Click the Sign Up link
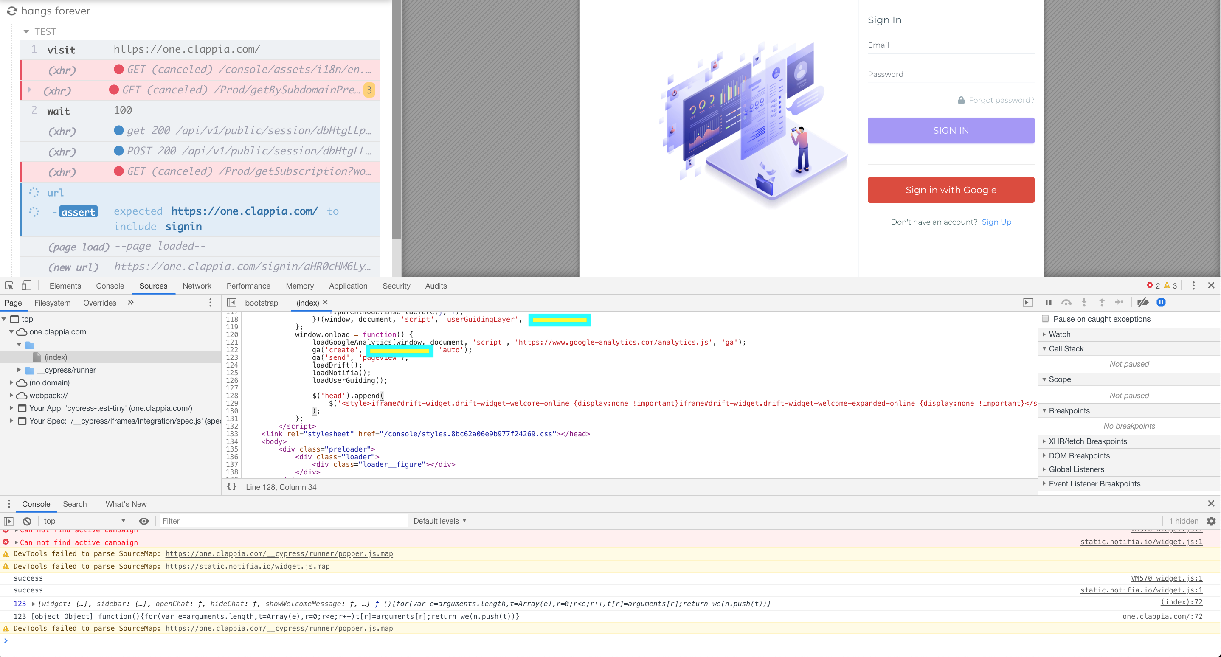 tap(996, 221)
